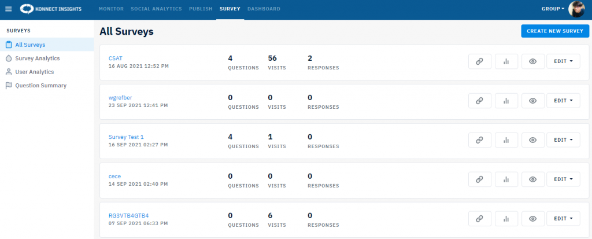
Task: Go to the Dashboard tab
Action: pyautogui.click(x=264, y=9)
